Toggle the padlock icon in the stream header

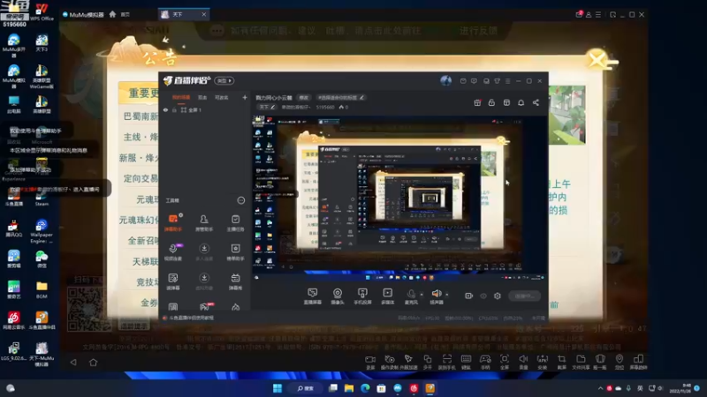[491, 102]
